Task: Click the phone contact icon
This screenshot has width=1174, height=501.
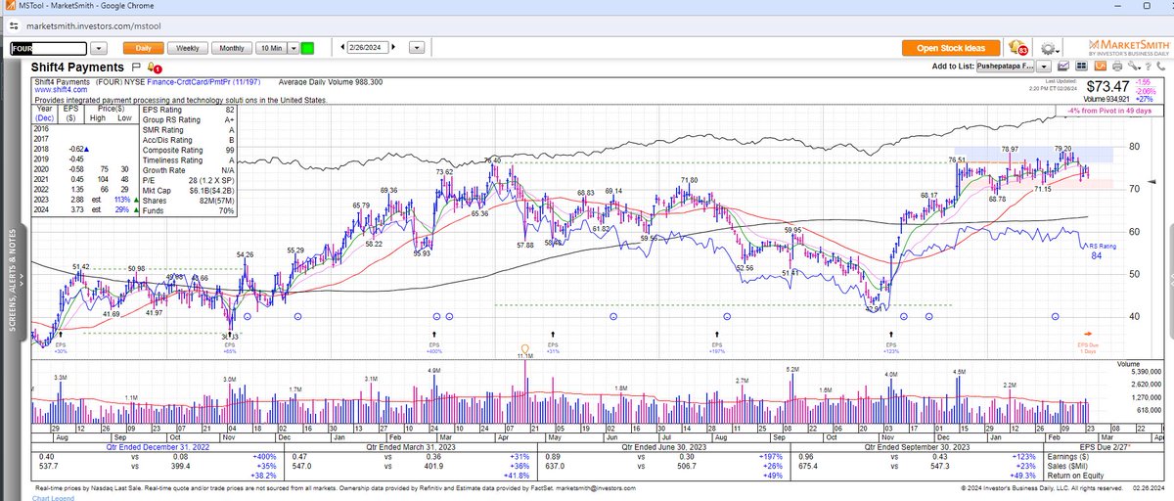Action: [1159, 67]
